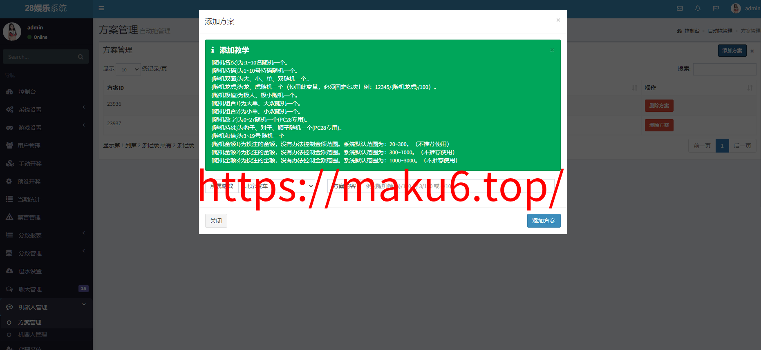Click the blue 添加方案 button in modal
The width and height of the screenshot is (761, 350).
[544, 221]
